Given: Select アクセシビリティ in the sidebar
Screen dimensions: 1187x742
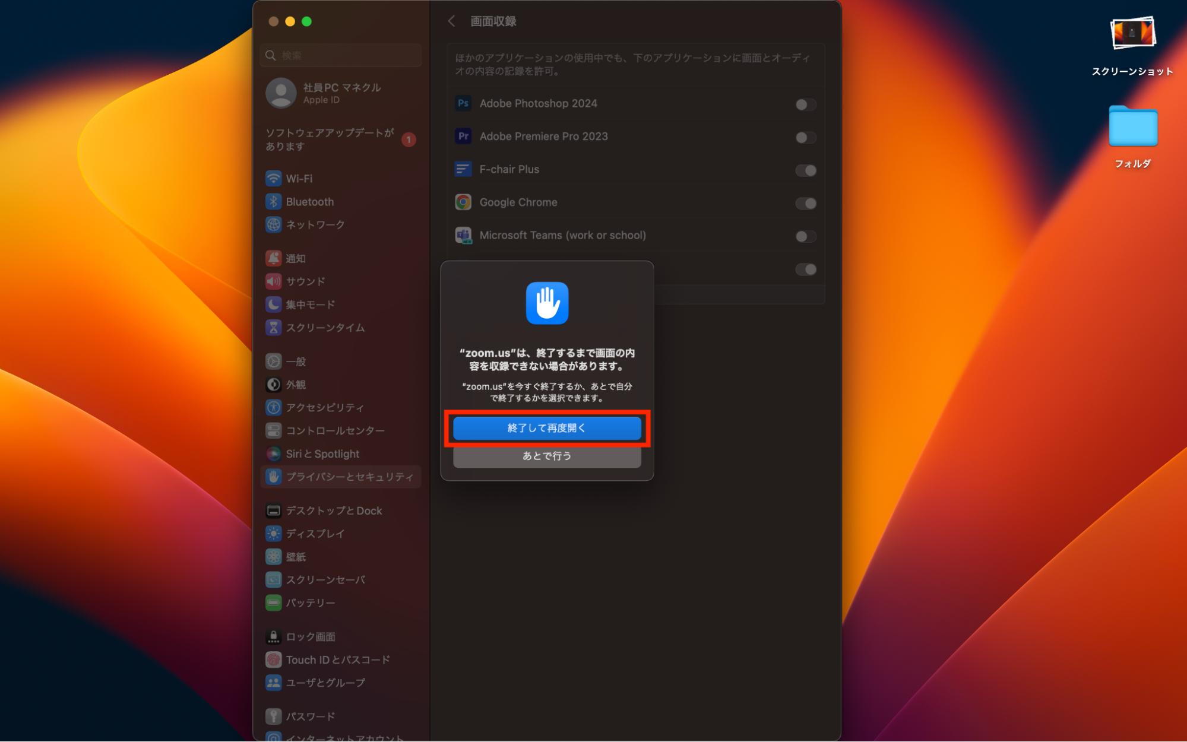Looking at the screenshot, I should coord(324,407).
